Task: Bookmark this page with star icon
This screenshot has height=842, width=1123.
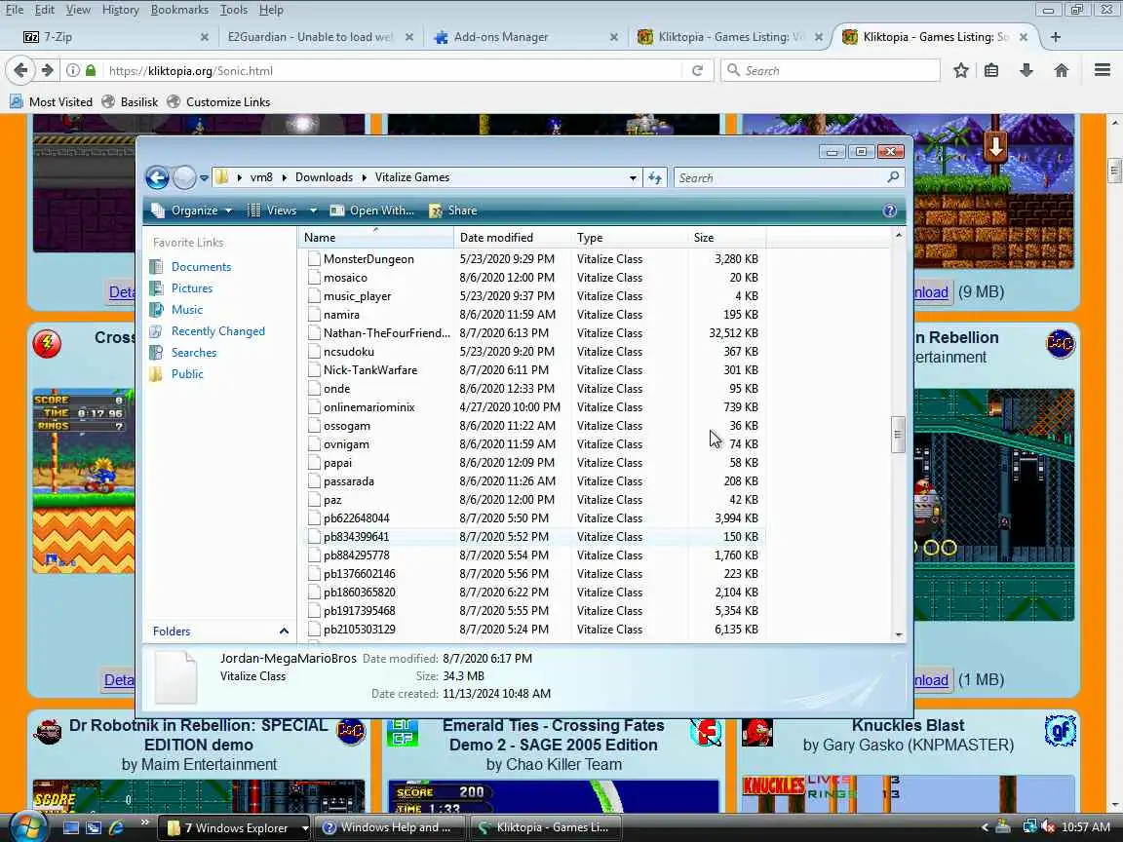Action: 961,70
